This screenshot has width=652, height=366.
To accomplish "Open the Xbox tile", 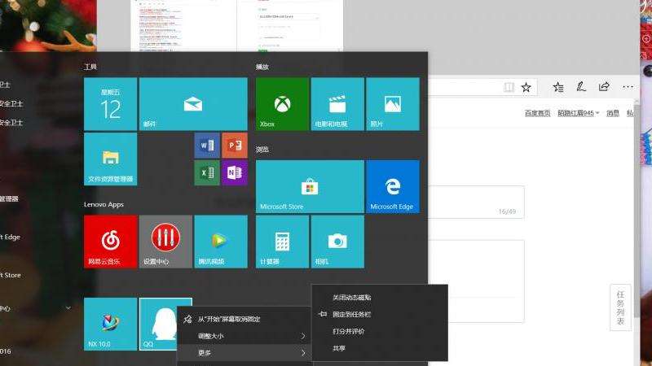I will tap(282, 104).
